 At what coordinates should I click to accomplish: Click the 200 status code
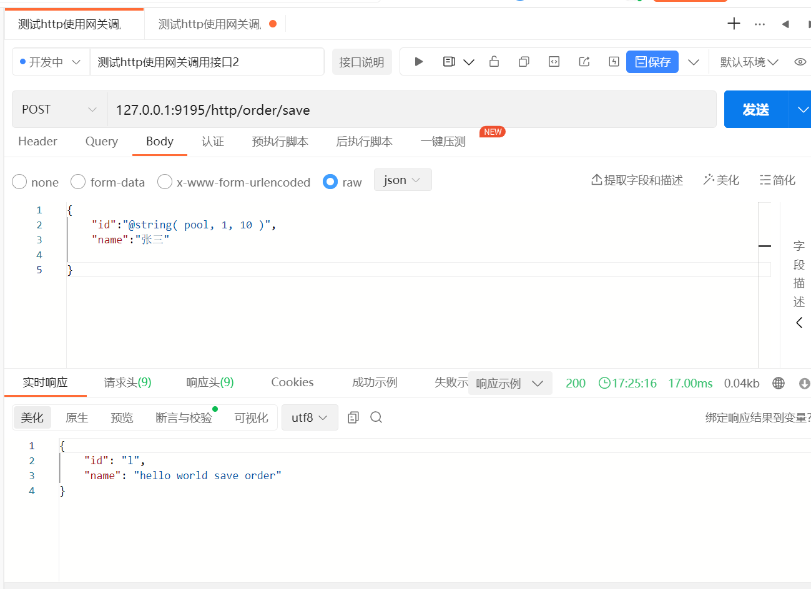[x=576, y=383]
